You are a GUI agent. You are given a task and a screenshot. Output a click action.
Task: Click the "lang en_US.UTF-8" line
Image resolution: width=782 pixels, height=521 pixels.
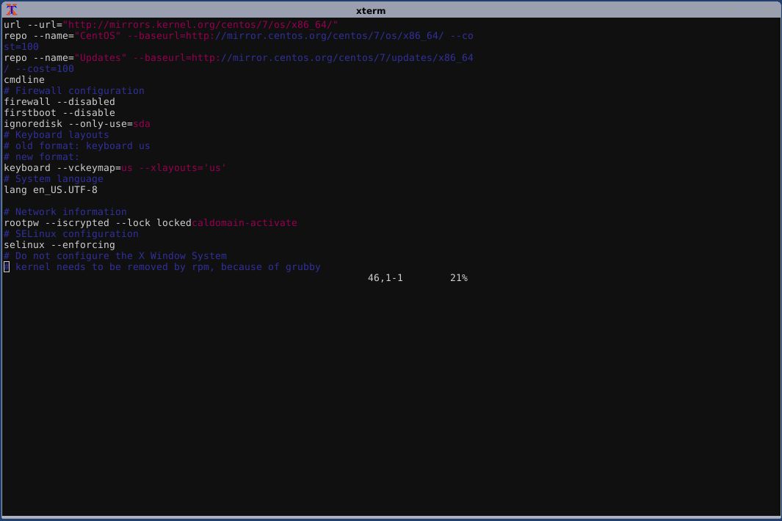[51, 189]
